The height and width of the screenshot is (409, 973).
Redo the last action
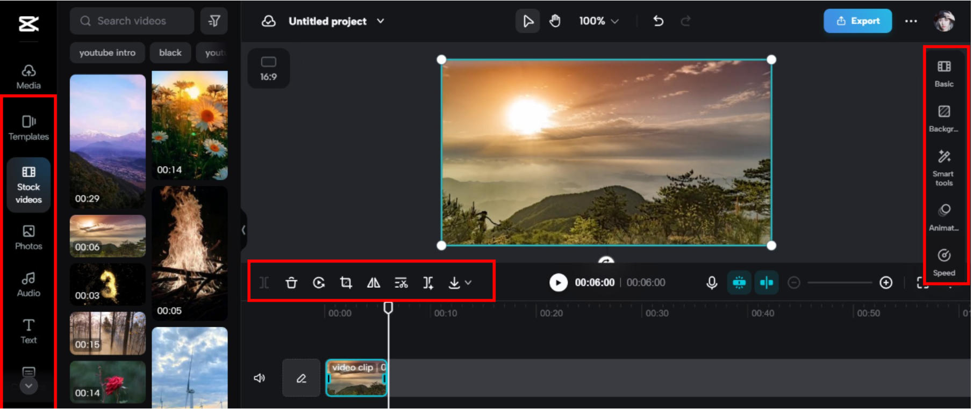pyautogui.click(x=685, y=21)
